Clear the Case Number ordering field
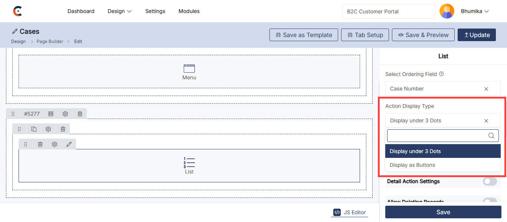This screenshot has height=222, width=507. click(486, 89)
